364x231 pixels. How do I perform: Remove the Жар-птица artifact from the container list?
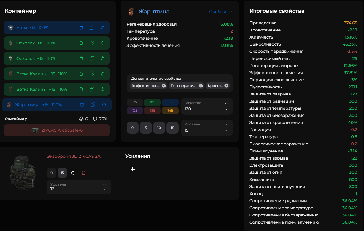(82, 105)
